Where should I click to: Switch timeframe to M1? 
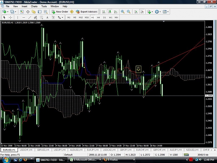(69, 17)
